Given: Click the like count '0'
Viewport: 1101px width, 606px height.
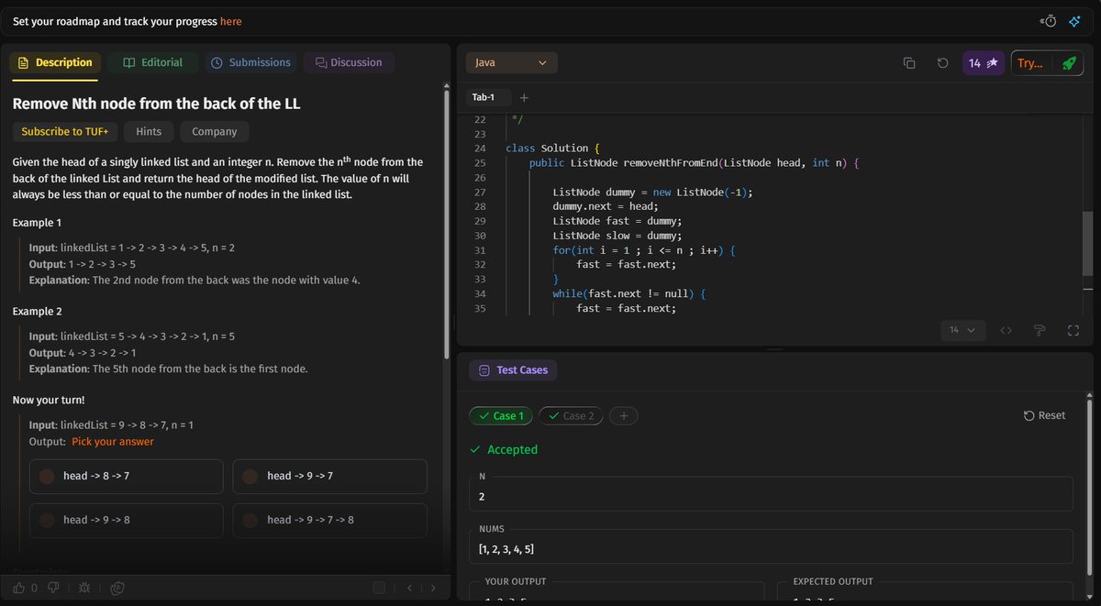Looking at the screenshot, I should coord(35,588).
